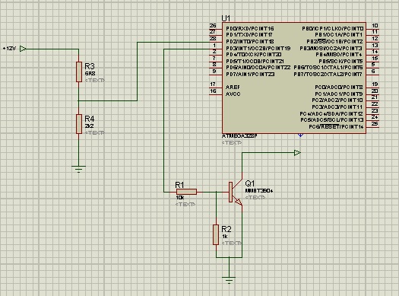Click the PB7/TOSC2/XTAL2/PCINT7 pin label
This screenshot has height=296, width=399.
tap(328, 75)
